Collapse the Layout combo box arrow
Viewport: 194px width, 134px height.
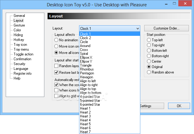tap(138, 29)
